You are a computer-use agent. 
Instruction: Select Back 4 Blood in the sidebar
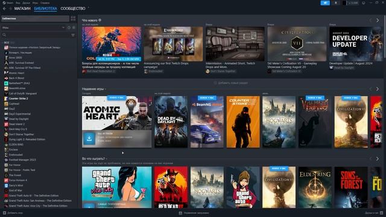click(x=16, y=78)
